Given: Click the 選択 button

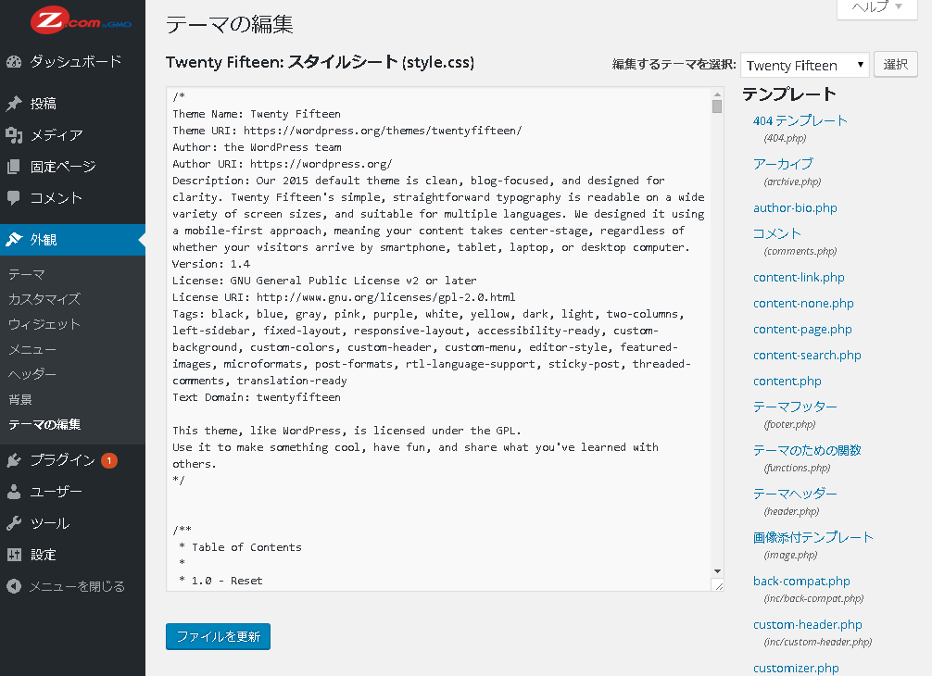Looking at the screenshot, I should (896, 64).
